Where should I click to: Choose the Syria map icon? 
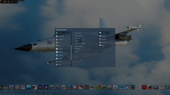[x=100, y=46]
